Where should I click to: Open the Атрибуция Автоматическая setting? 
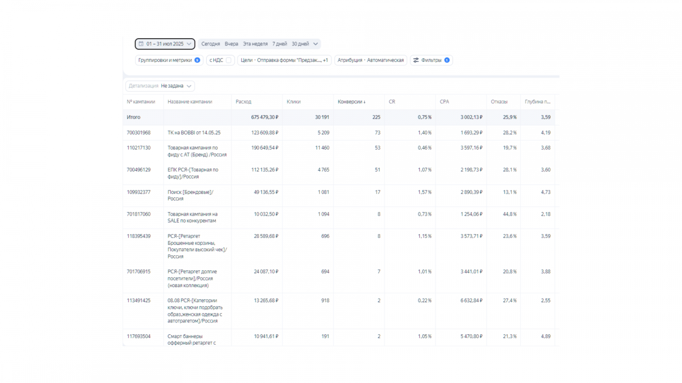click(x=370, y=60)
